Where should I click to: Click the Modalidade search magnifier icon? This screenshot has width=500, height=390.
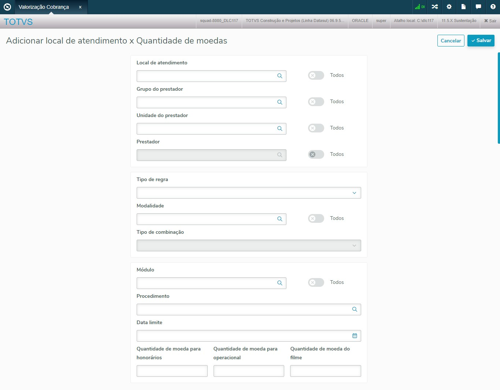(280, 219)
